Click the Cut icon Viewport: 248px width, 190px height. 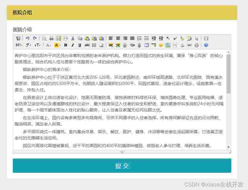click(73, 38)
